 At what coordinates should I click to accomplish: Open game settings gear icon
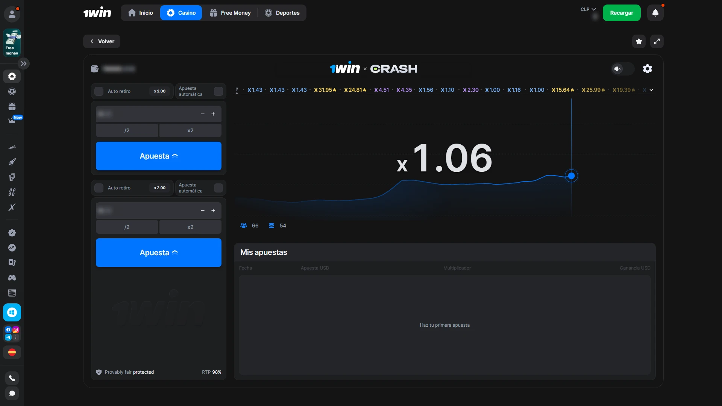pos(647,69)
